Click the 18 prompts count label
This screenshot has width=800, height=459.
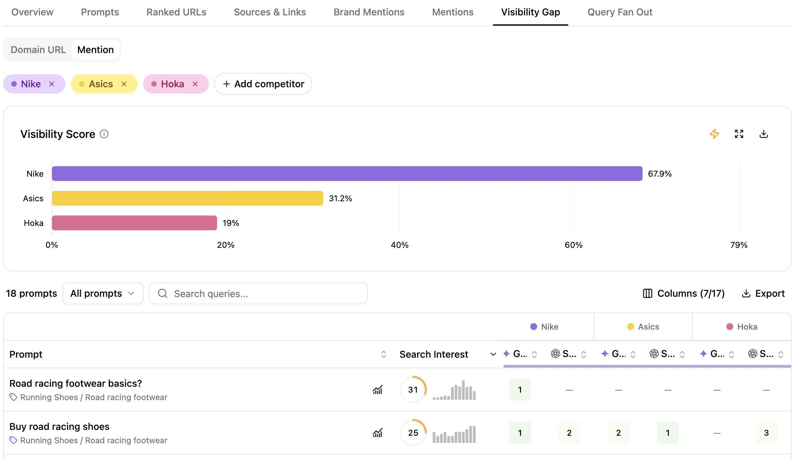(31, 293)
